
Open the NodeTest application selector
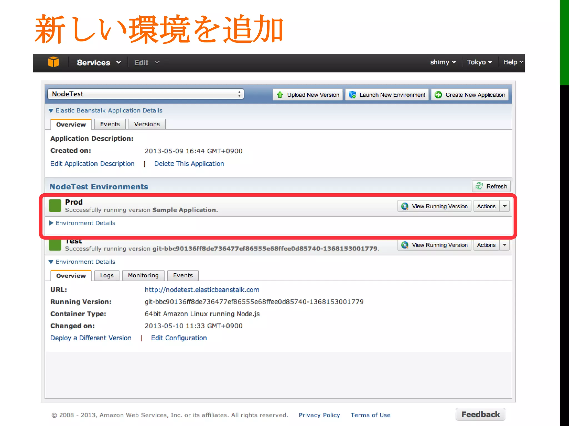(146, 94)
